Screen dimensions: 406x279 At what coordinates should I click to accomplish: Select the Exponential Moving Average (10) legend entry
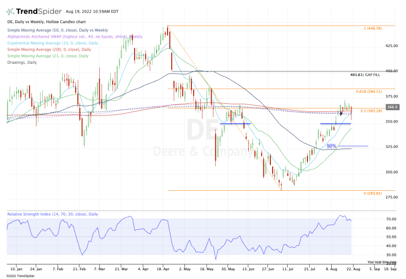(x=53, y=43)
